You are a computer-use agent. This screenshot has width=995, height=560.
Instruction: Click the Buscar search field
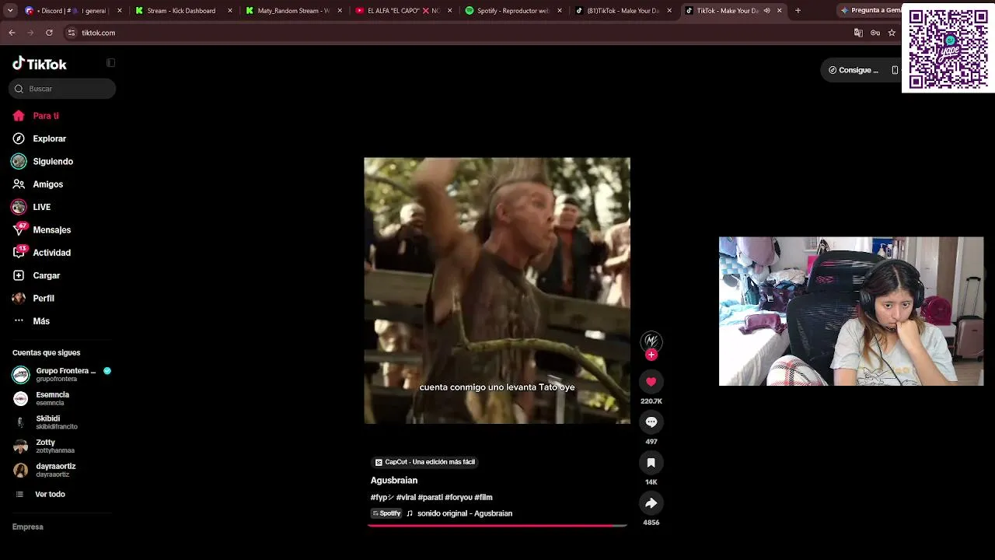pyautogui.click(x=62, y=89)
